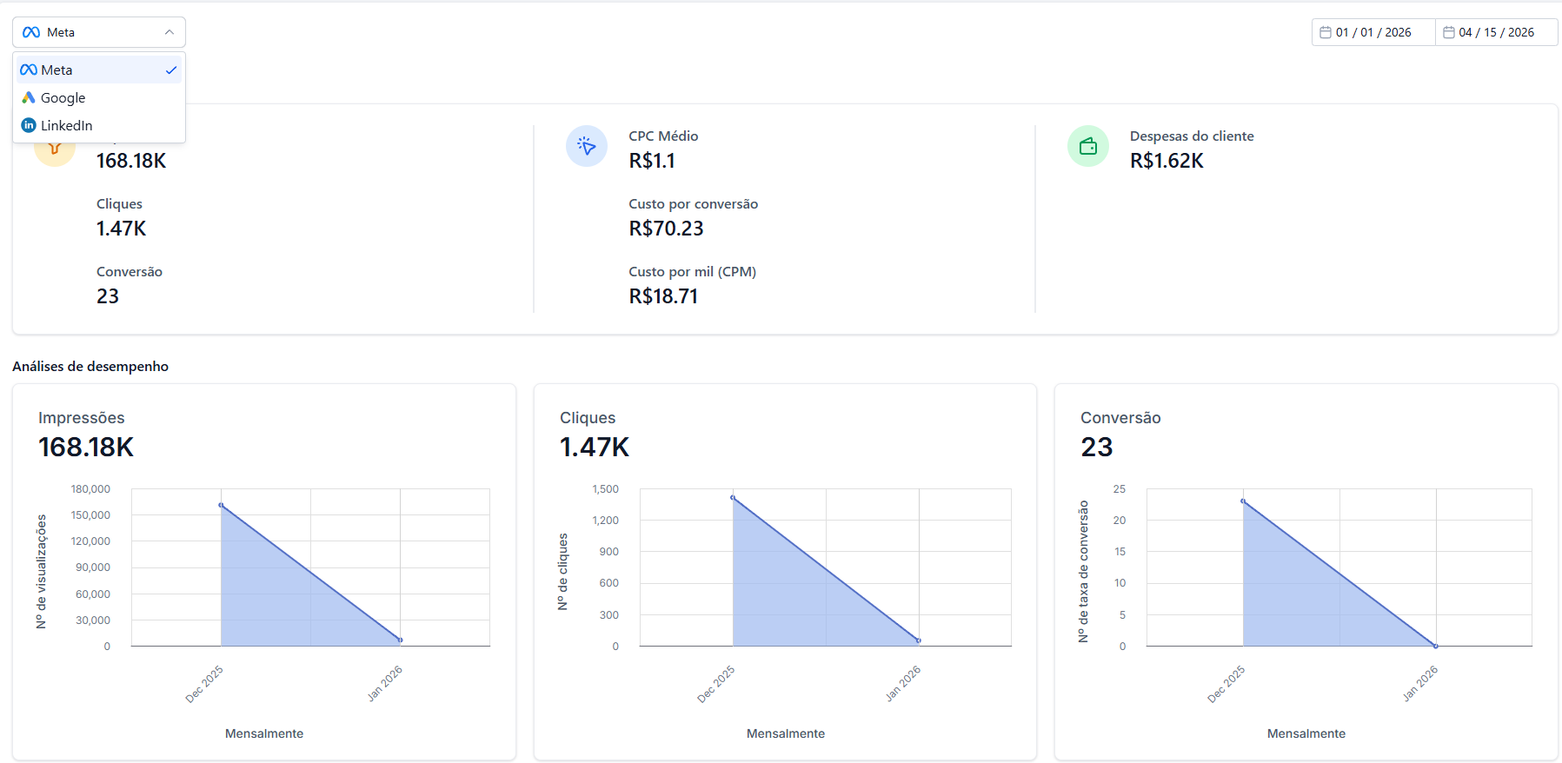
Task: Click the checkmark next to the Meta option
Action: pyautogui.click(x=171, y=70)
